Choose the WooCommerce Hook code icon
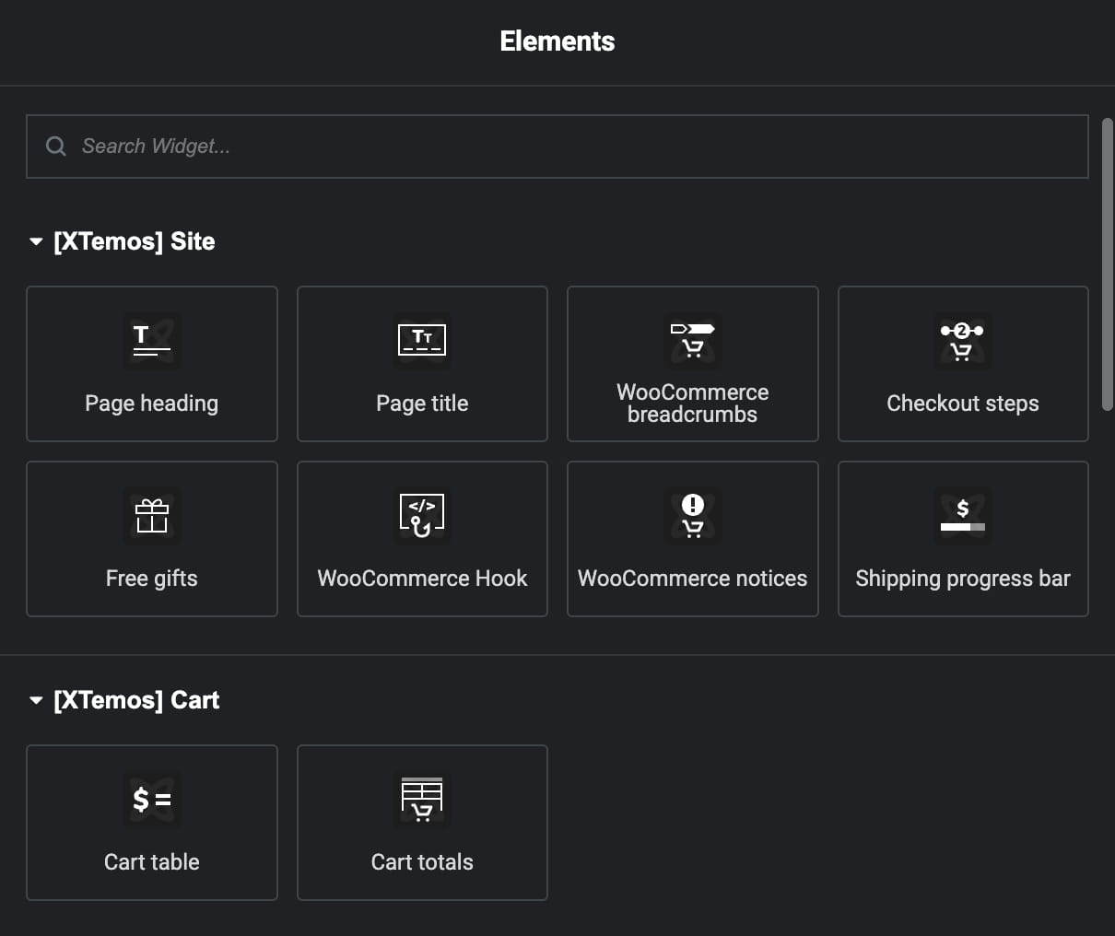 [x=422, y=515]
